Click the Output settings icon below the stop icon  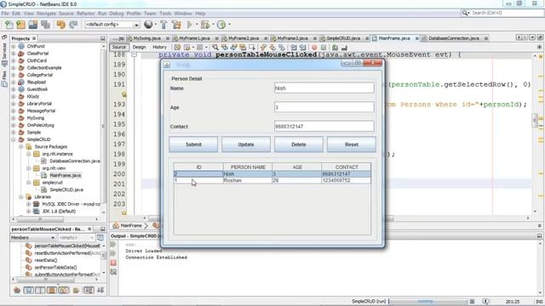tap(113, 272)
